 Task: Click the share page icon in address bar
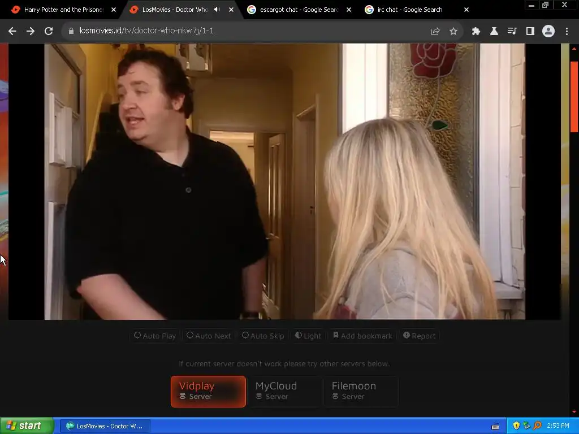(435, 32)
